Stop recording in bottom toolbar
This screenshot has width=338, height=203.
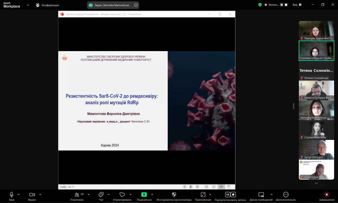click(x=233, y=195)
